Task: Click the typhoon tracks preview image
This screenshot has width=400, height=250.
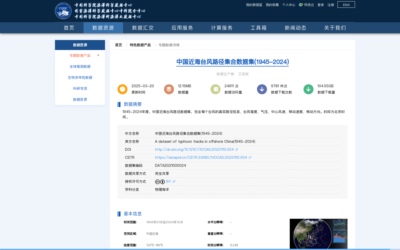Action: (x=318, y=233)
